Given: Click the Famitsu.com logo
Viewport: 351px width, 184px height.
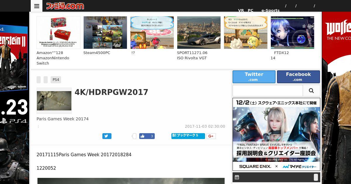Looking at the screenshot, I should (x=65, y=6).
